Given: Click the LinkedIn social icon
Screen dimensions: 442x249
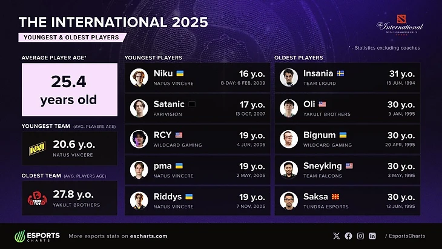Looking at the screenshot, I should coord(372,236).
